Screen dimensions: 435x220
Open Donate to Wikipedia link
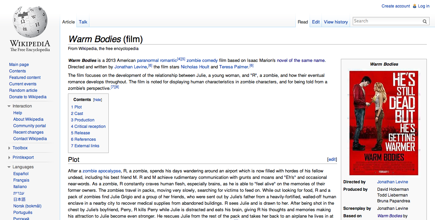(x=28, y=97)
